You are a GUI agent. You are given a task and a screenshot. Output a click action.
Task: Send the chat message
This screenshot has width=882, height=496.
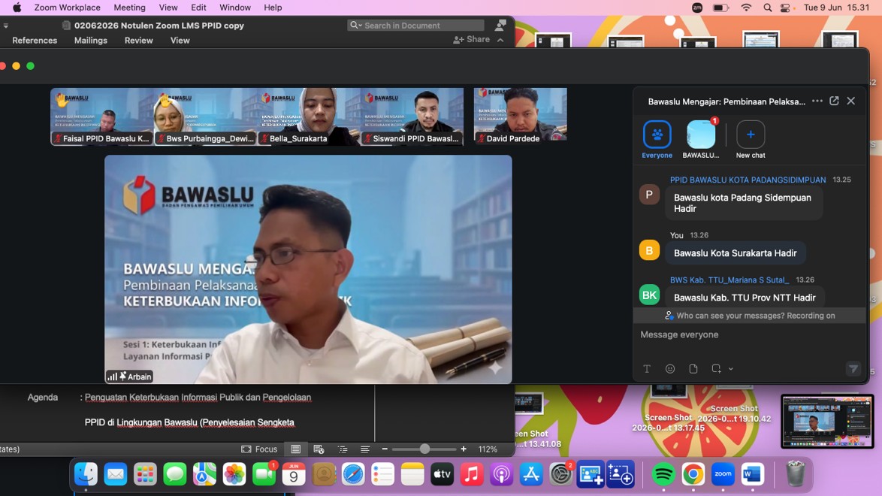pyautogui.click(x=853, y=369)
